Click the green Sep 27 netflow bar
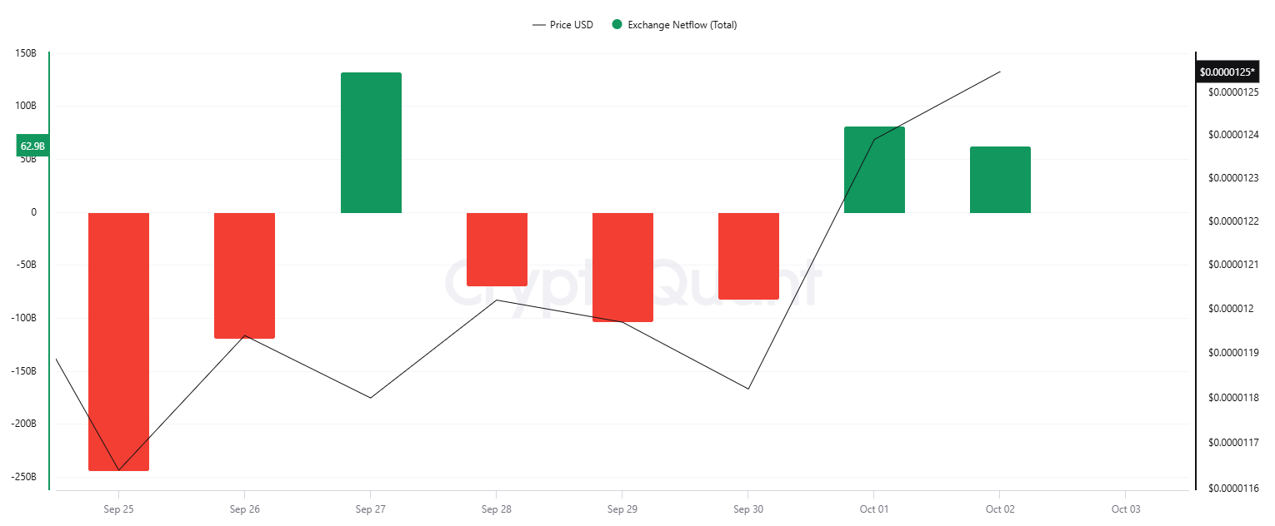 click(371, 142)
